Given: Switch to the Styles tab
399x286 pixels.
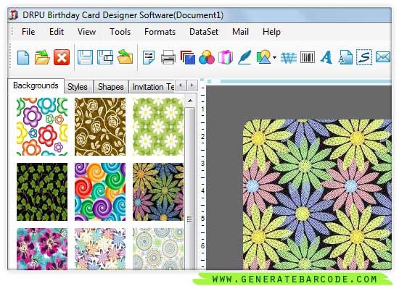Looking at the screenshot, I should click(78, 87).
